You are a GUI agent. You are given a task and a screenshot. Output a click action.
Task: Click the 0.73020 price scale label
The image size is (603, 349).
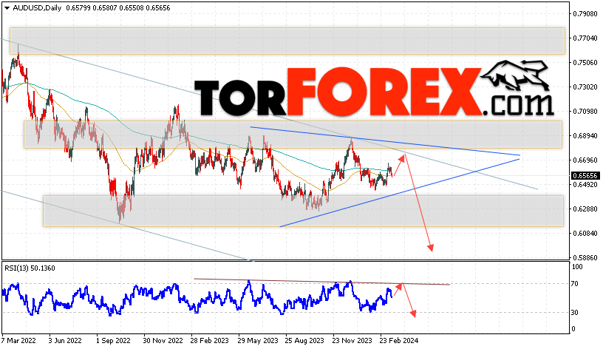[x=585, y=87]
